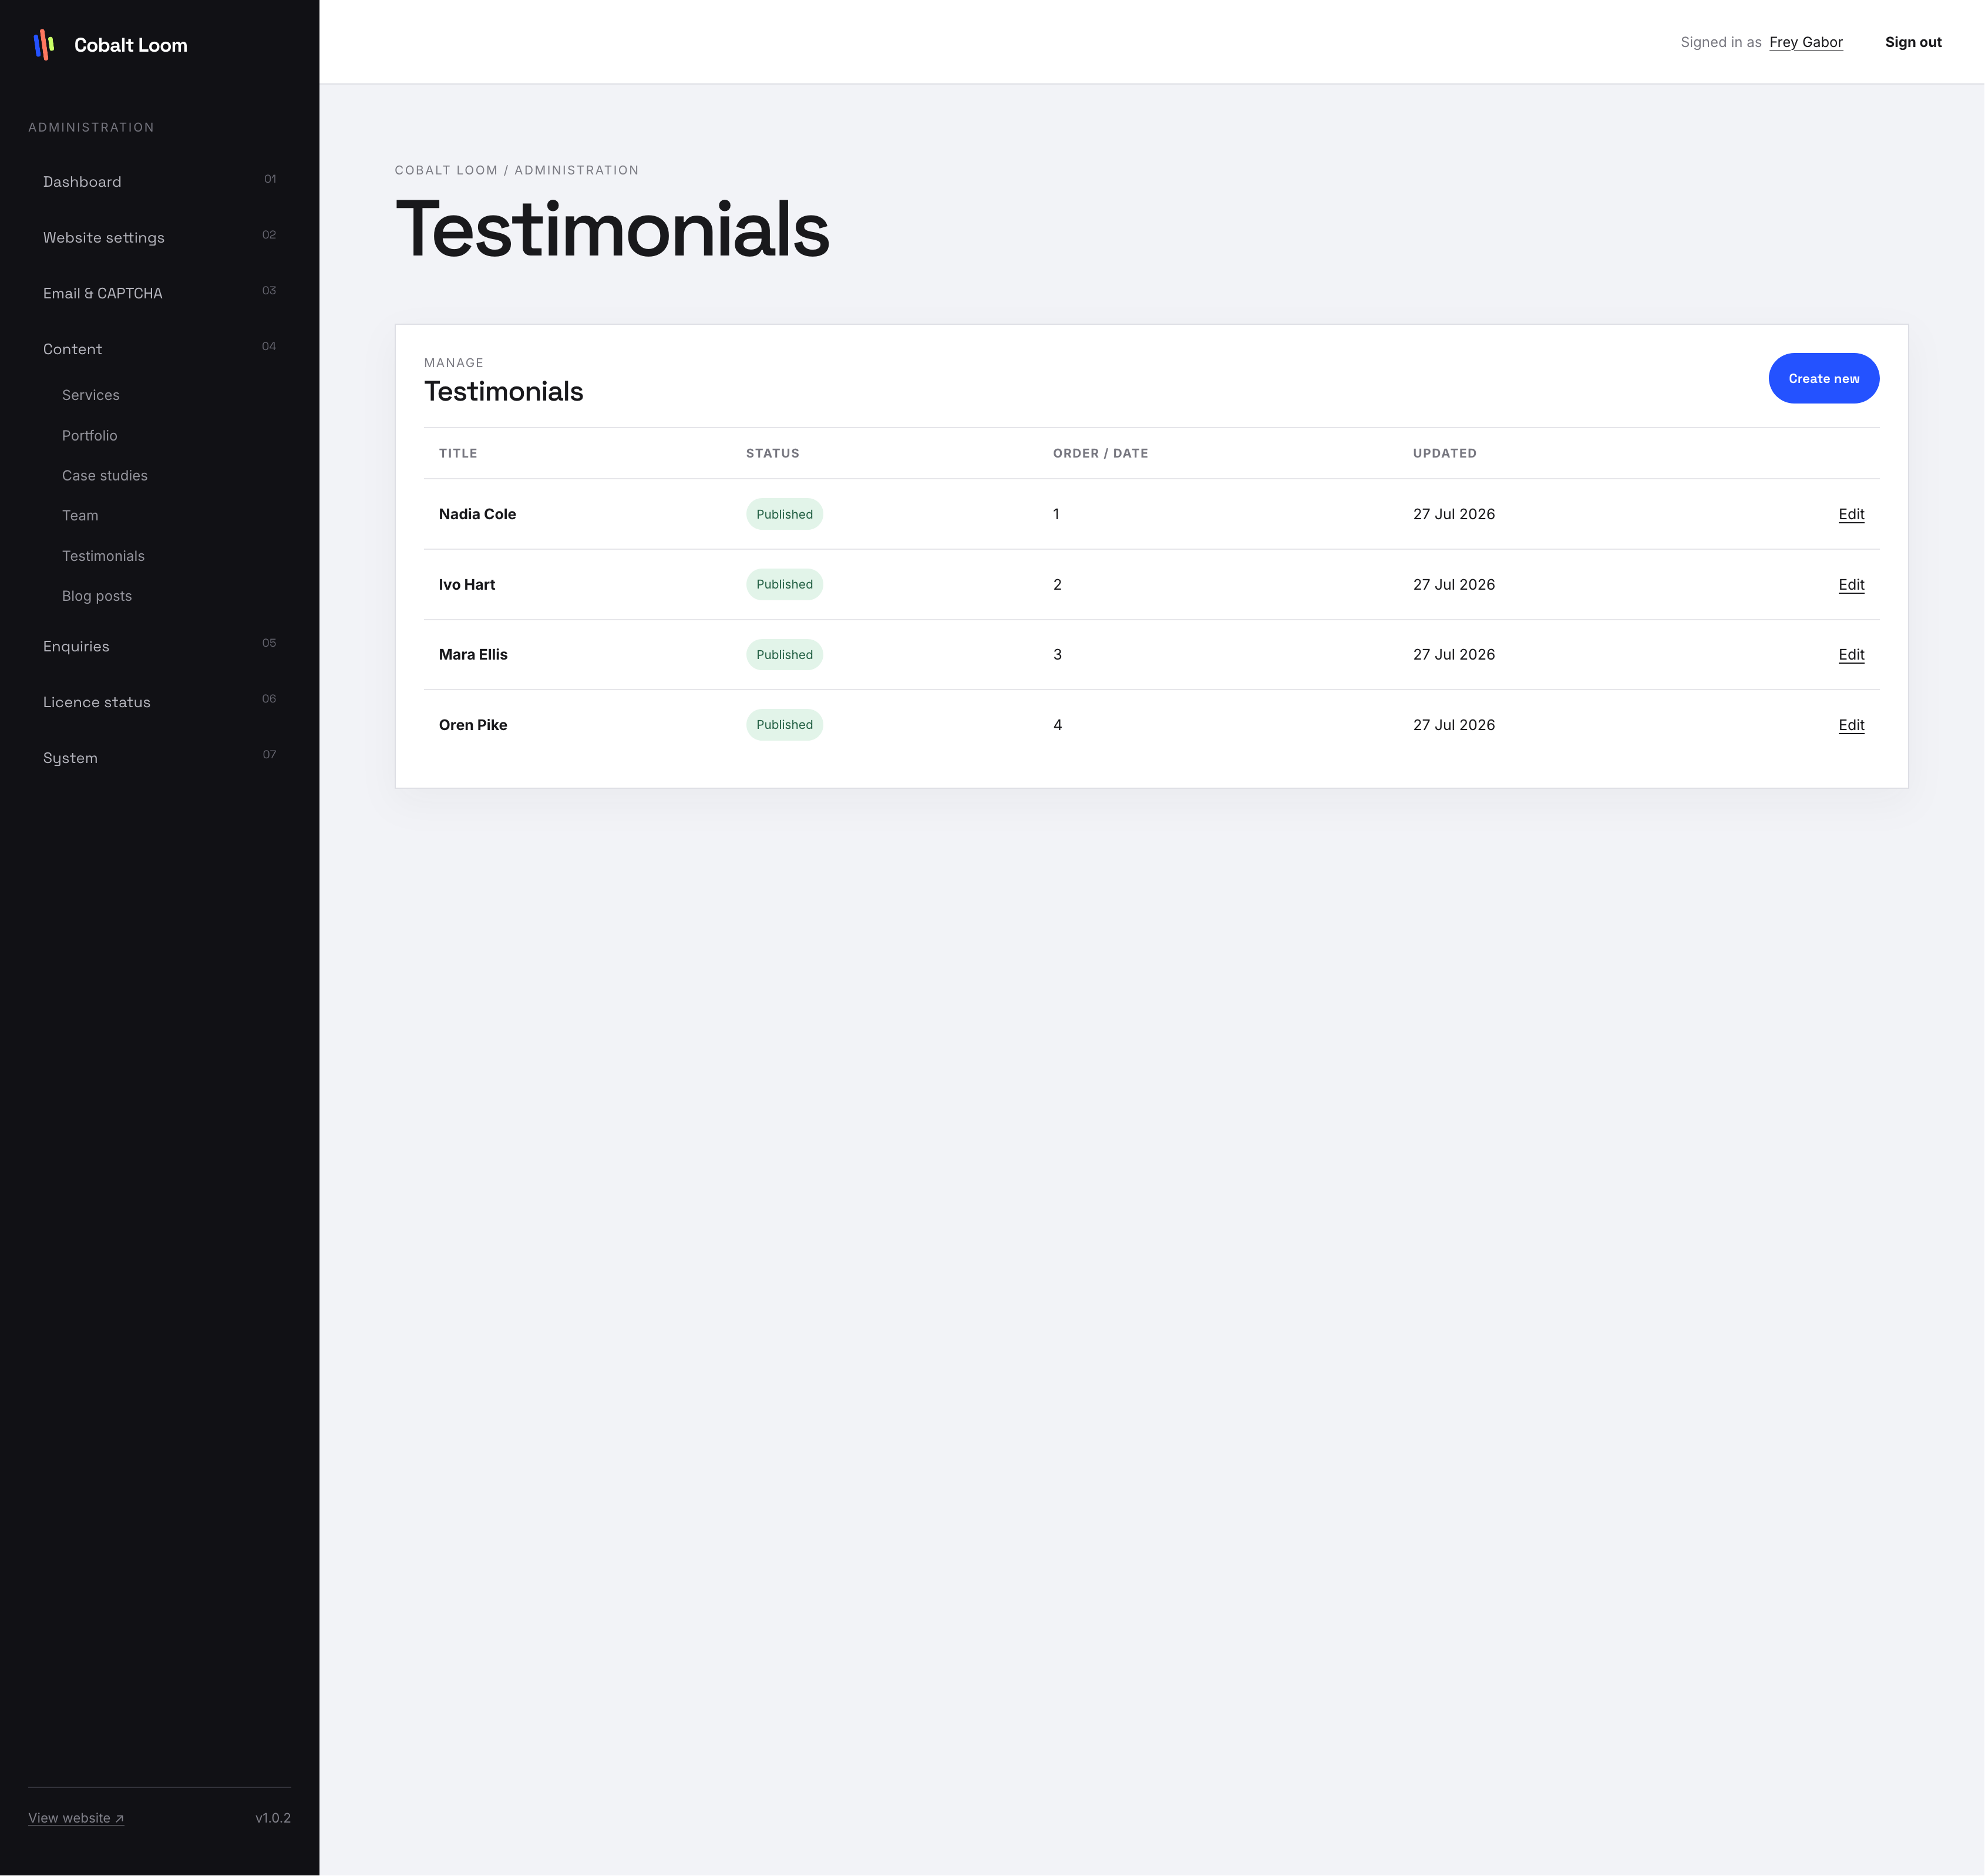Click Sign out

coord(1913,42)
